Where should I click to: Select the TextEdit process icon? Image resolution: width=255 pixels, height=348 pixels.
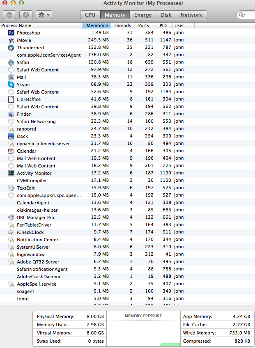pyautogui.click(x=11, y=188)
